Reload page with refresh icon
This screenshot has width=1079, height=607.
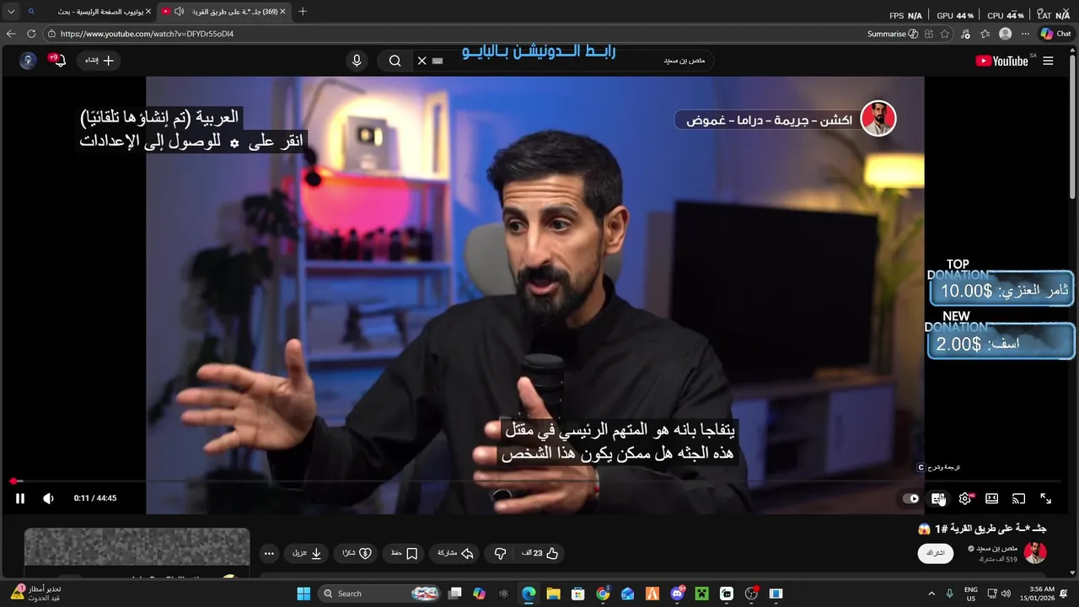pyautogui.click(x=31, y=34)
